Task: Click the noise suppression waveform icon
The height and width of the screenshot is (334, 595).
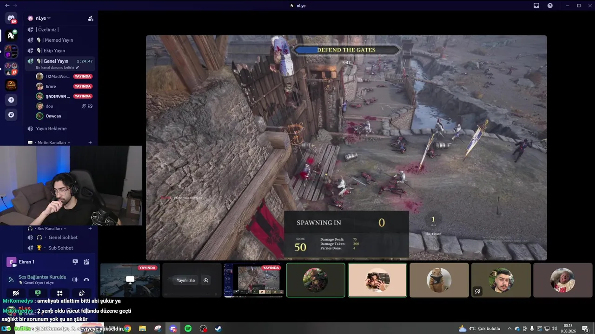Action: (75, 280)
